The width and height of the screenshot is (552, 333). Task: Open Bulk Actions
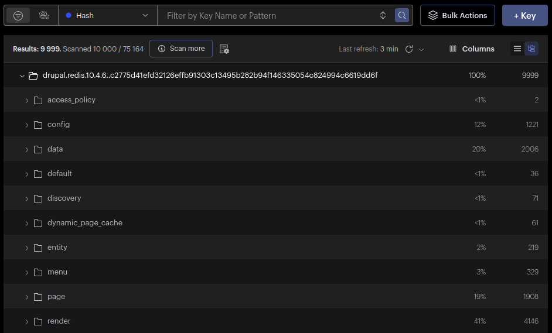point(458,16)
